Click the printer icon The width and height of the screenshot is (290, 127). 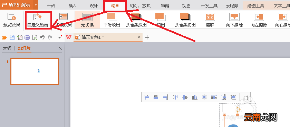pyautogui.click(x=27, y=37)
